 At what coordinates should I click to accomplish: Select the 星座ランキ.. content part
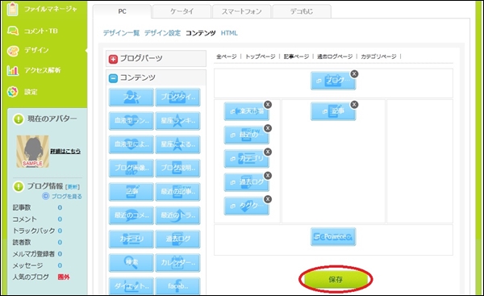tap(177, 121)
